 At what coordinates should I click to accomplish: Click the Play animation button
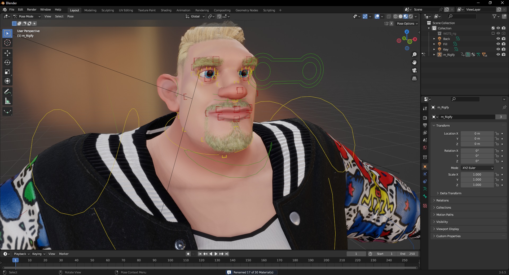pos(216,254)
